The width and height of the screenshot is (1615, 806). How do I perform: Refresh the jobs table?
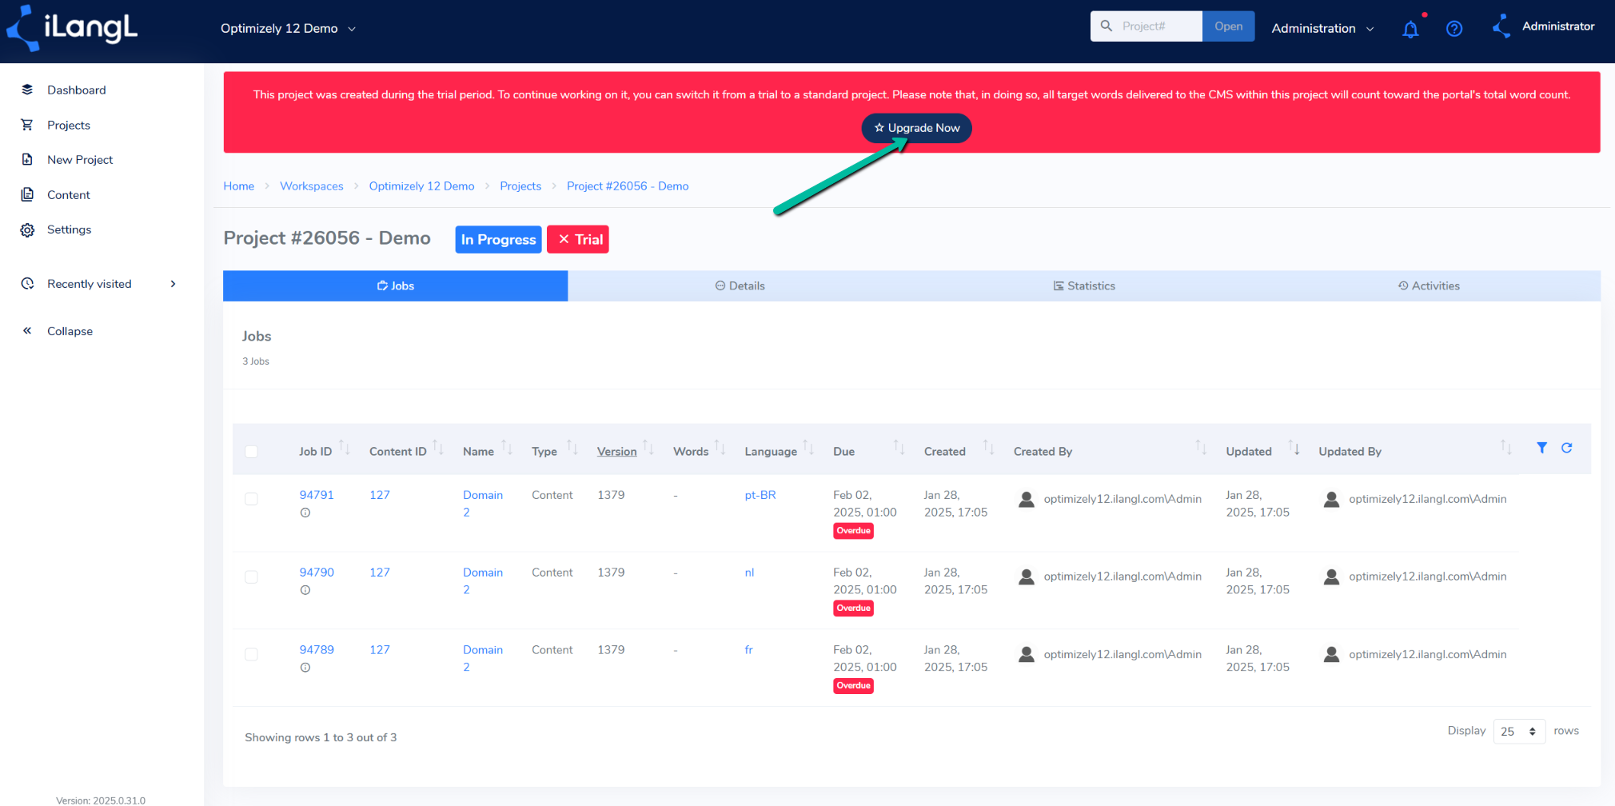[x=1567, y=448]
